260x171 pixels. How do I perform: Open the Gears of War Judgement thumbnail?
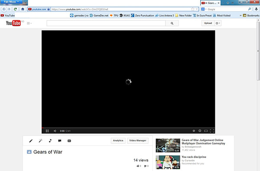pos(168,146)
